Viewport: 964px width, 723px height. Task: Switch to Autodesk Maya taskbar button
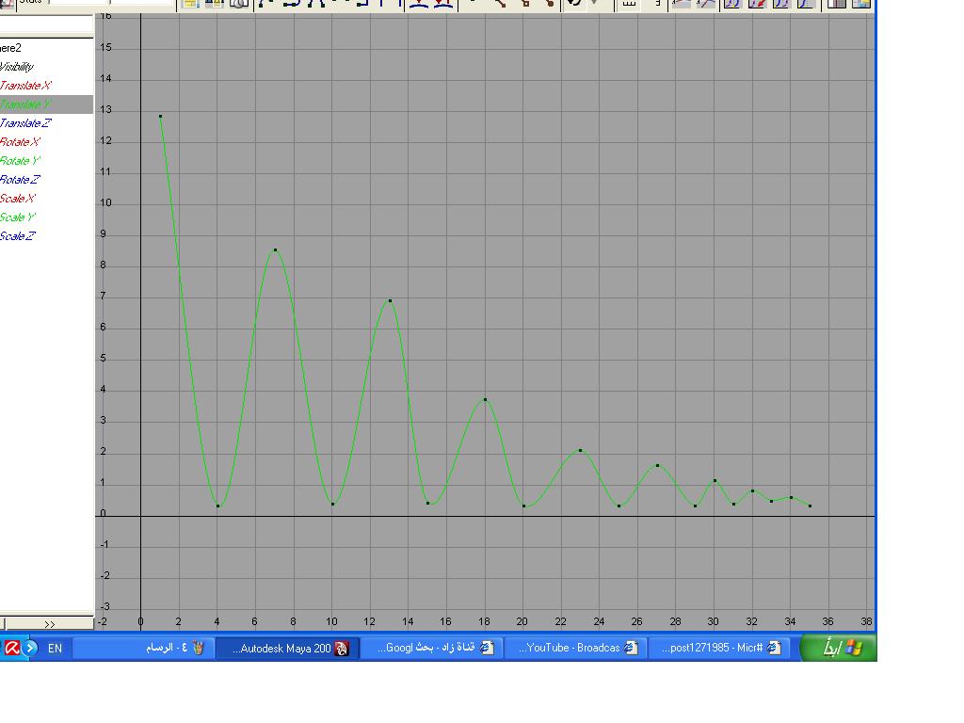[x=288, y=648]
